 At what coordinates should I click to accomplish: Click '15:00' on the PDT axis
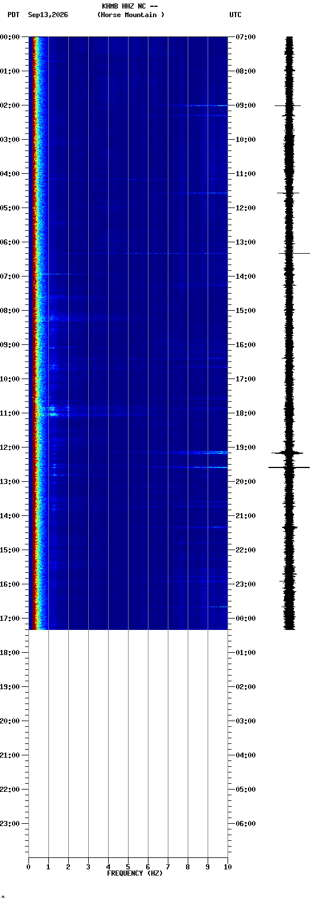(x=10, y=550)
